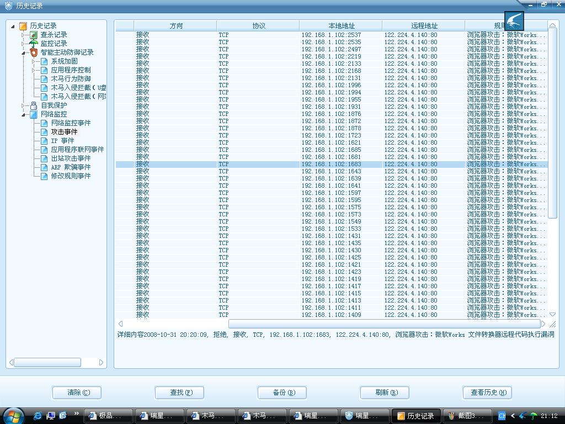
Task: Click the list horizontal scrollbar thumb
Action: click(x=385, y=324)
